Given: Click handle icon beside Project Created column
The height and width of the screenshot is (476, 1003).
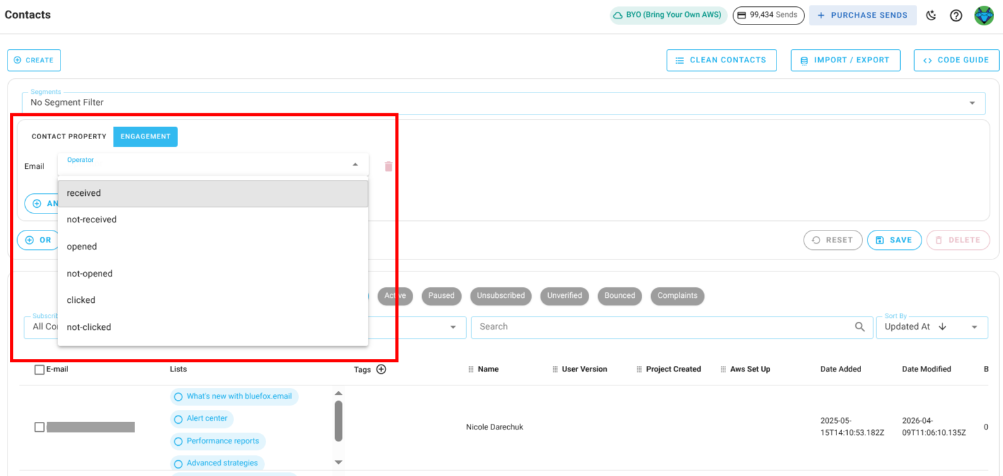Looking at the screenshot, I should tap(639, 370).
